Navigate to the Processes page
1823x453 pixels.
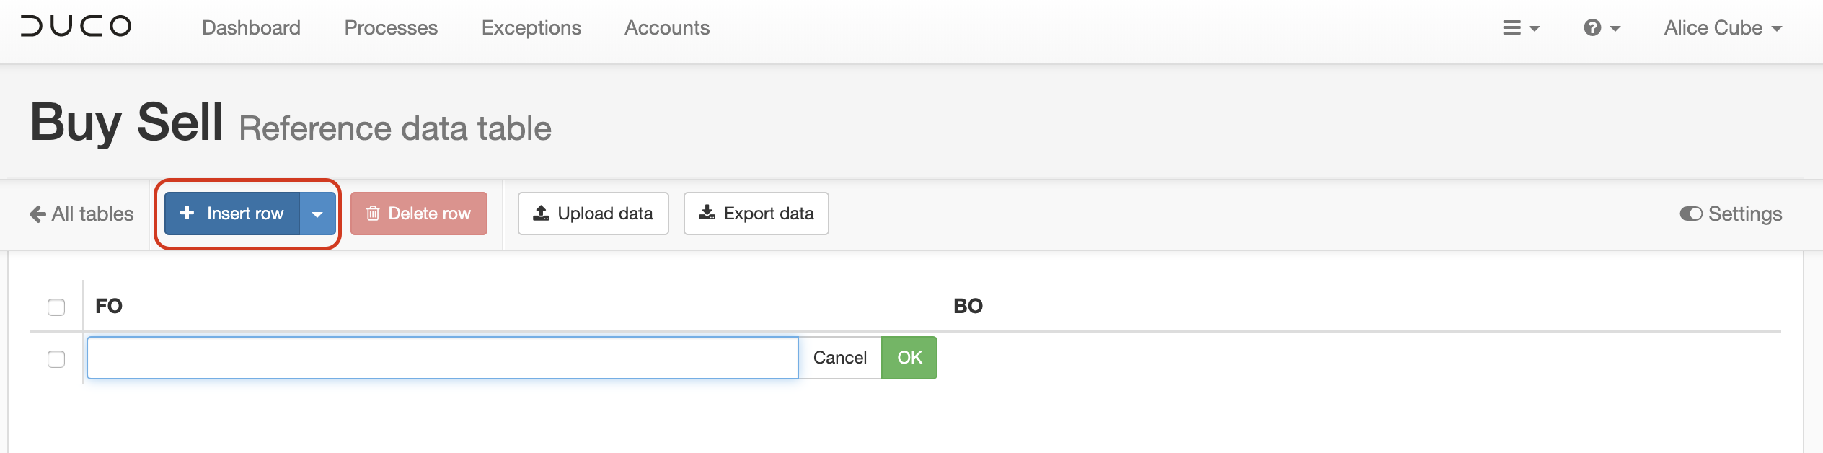pos(391,28)
